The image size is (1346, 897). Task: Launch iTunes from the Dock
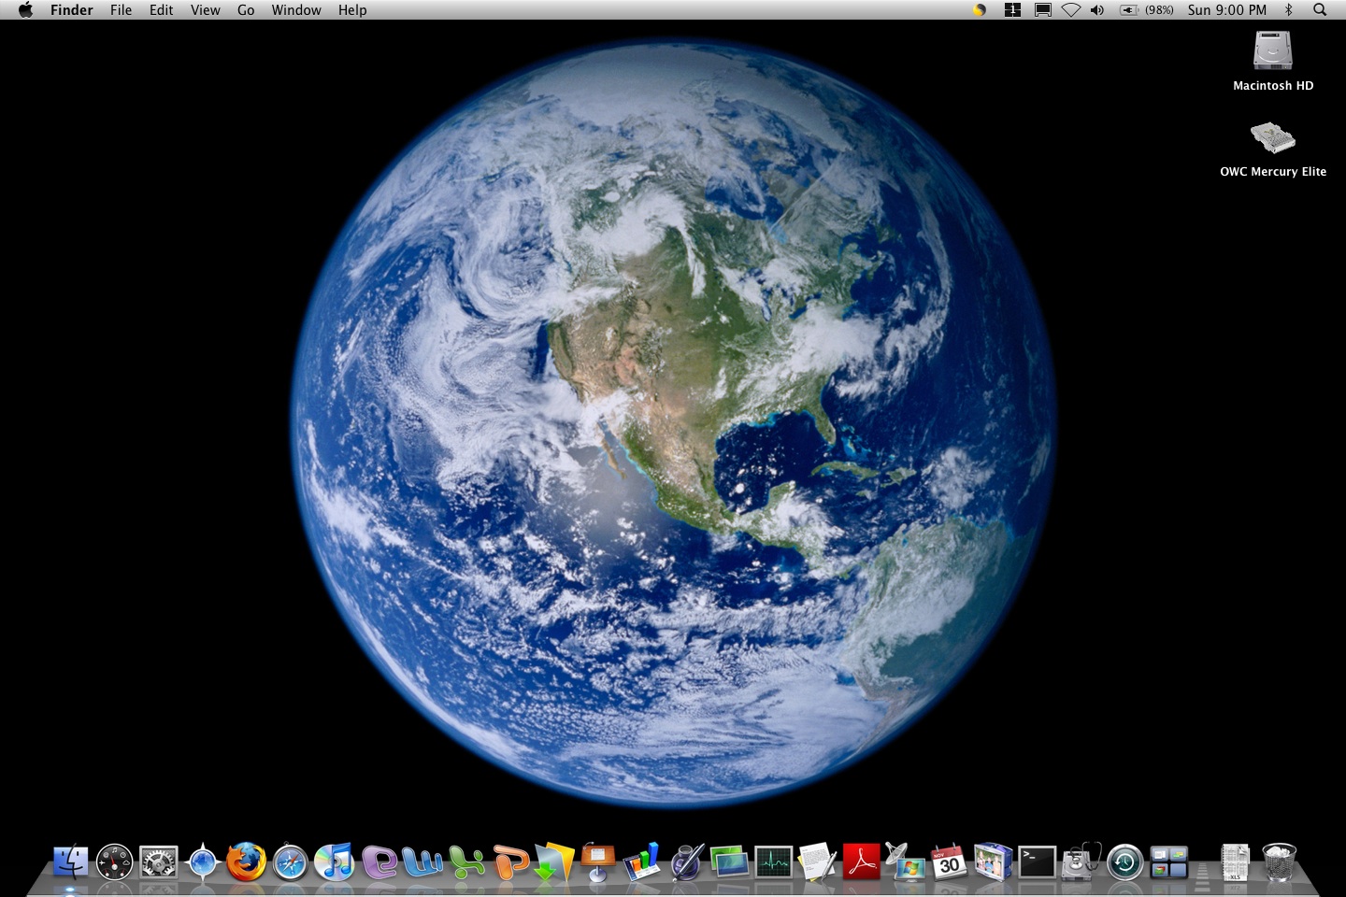[334, 861]
